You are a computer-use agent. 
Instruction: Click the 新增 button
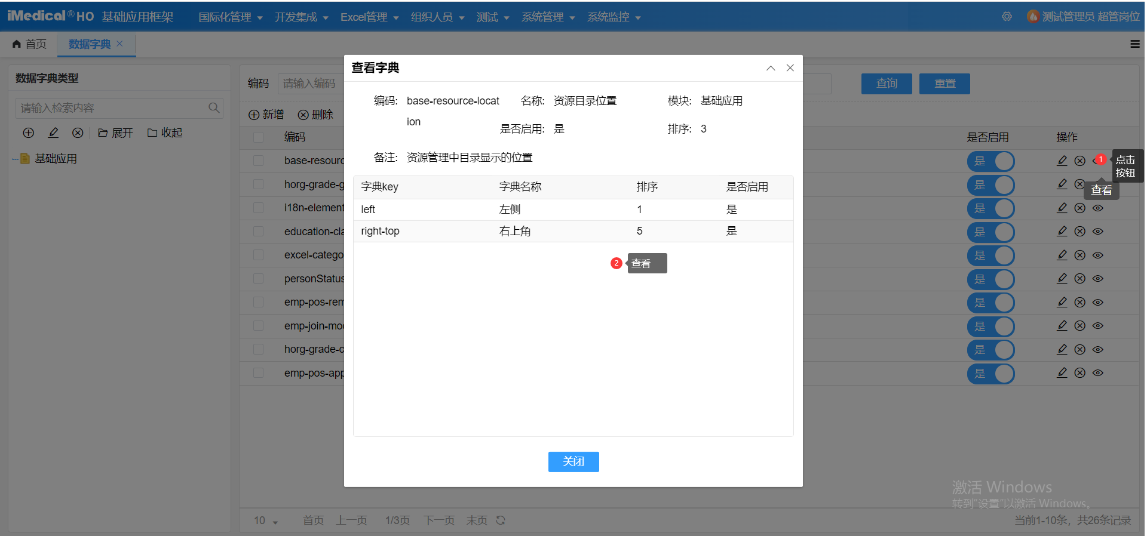266,115
